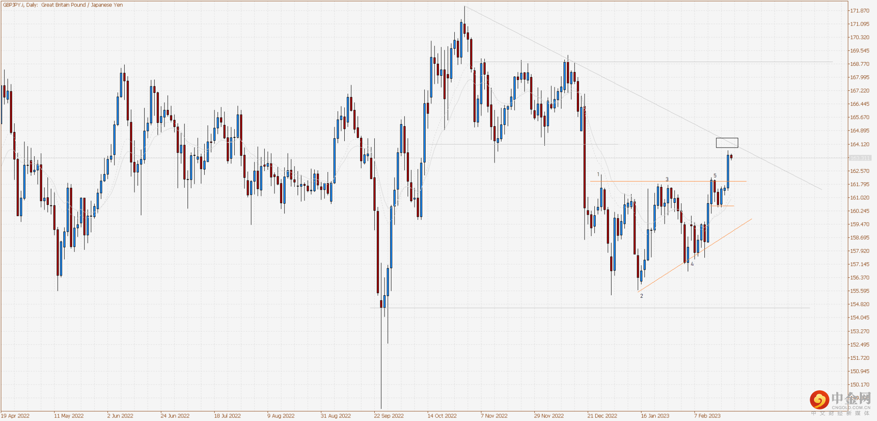Image resolution: width=877 pixels, height=421 pixels.
Task: Click the 22 Sep 2022 date label
Action: (x=390, y=415)
